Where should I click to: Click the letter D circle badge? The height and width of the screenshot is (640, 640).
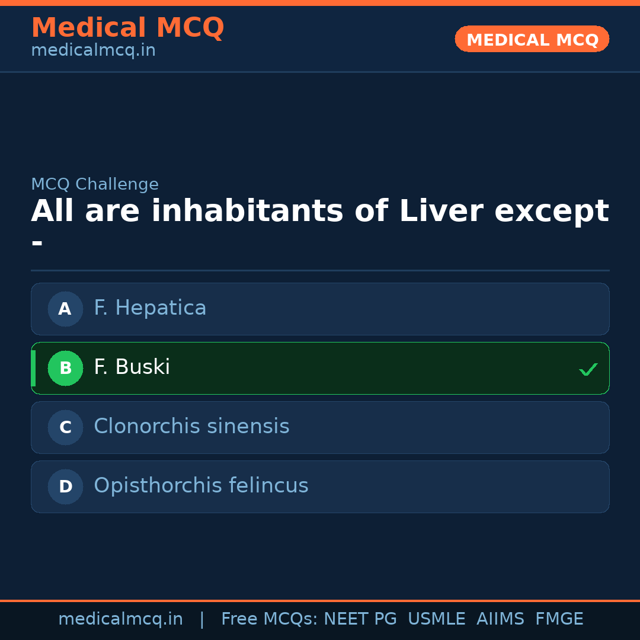[x=65, y=487]
